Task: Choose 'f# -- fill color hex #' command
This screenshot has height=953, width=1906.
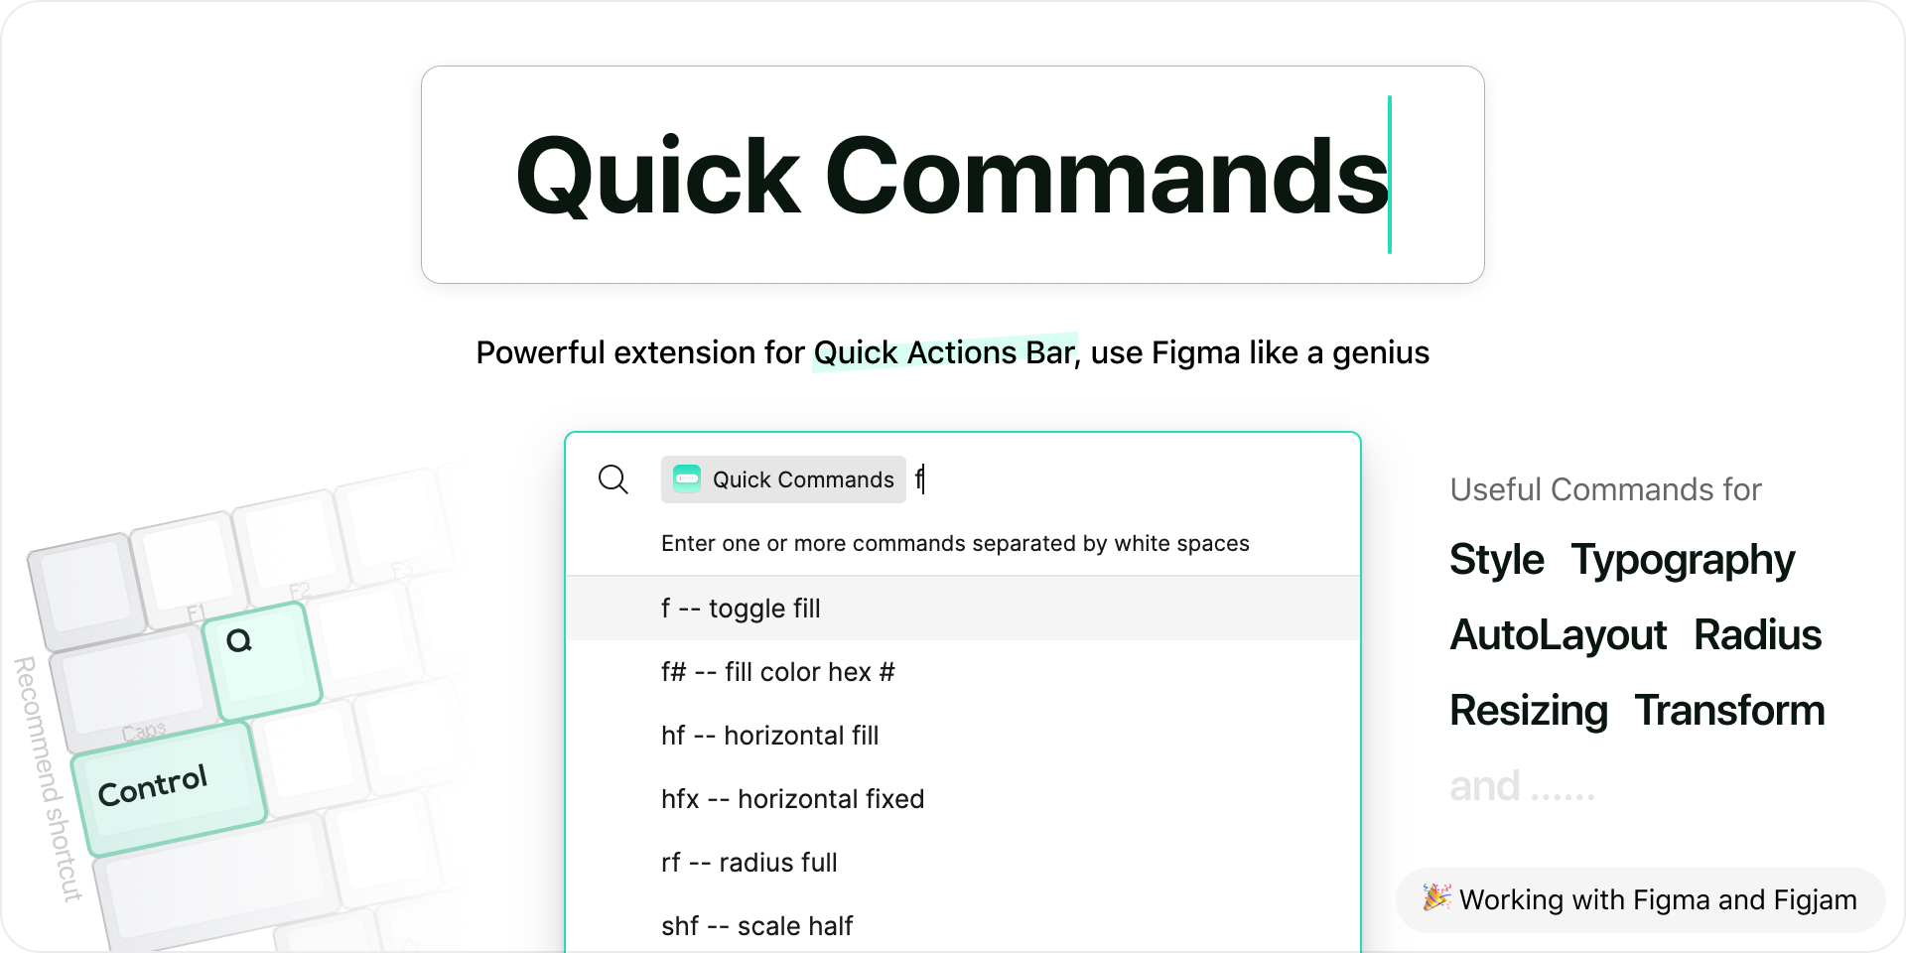Action: (963, 672)
